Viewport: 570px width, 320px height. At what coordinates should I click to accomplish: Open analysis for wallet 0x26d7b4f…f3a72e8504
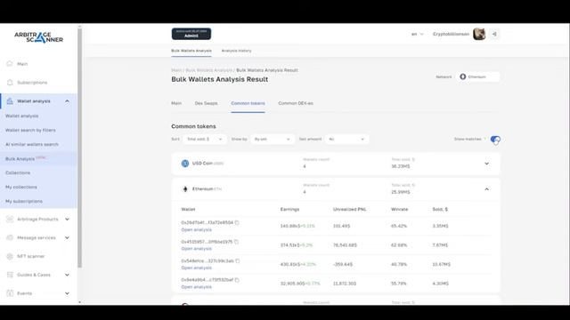tap(196, 229)
